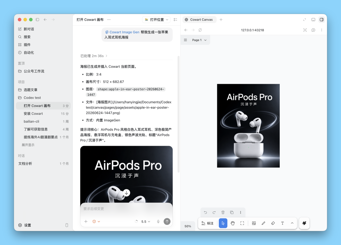The image size is (341, 245).
Task: Focus the 要求后续变更 input field
Action: (126, 209)
